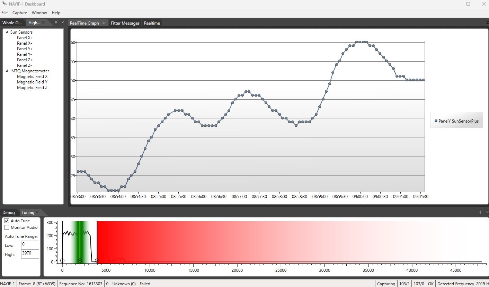Screen dimensions: 489x287
Task: Select Magnetic Field Z in the sensor tree
Action: click(32, 87)
